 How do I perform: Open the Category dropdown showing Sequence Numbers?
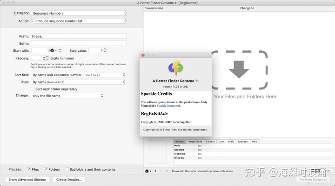[79, 13]
